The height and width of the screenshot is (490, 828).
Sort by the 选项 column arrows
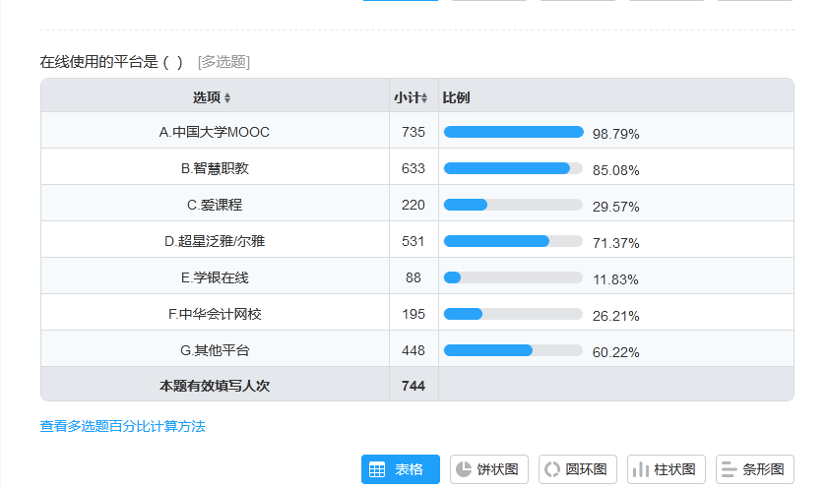click(227, 98)
